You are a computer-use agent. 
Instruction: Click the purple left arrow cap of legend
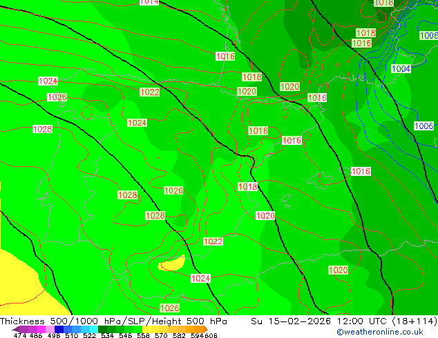pos(16,329)
